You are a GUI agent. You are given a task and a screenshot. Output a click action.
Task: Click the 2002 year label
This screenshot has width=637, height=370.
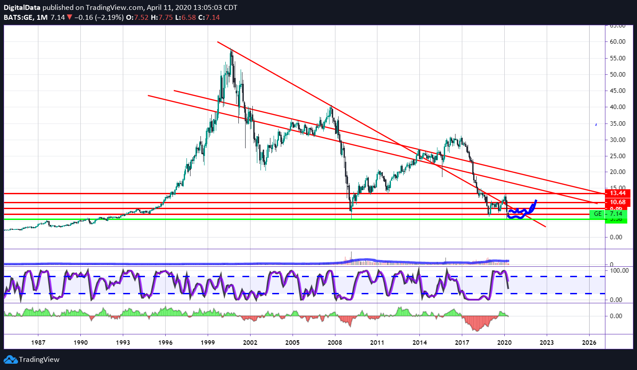pyautogui.click(x=250, y=342)
